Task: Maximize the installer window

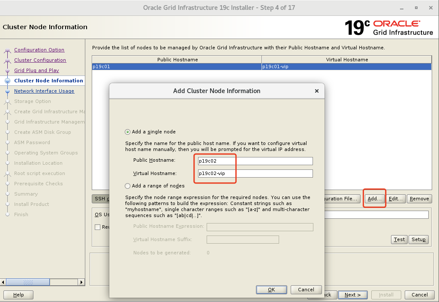Action: coord(416,8)
